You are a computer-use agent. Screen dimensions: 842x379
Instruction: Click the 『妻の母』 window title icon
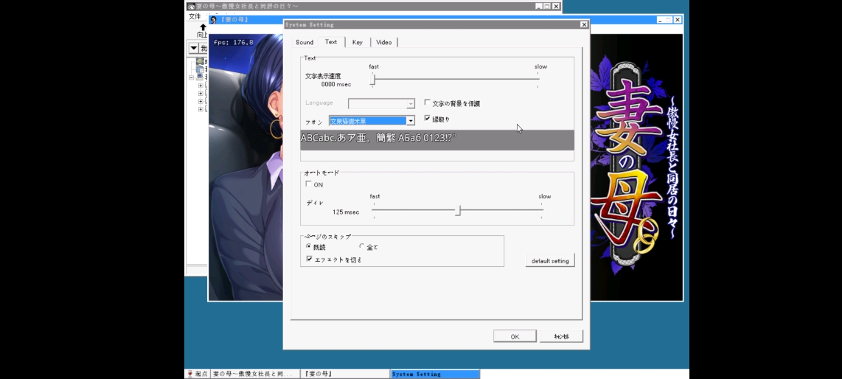213,19
